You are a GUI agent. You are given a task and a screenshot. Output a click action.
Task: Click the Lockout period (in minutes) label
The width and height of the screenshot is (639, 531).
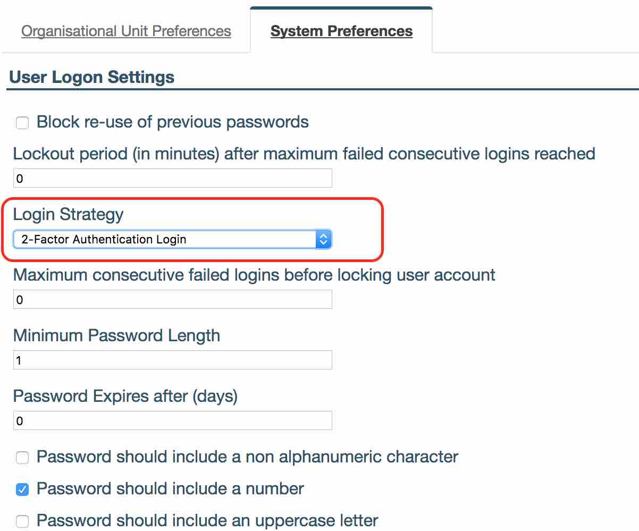point(304,154)
